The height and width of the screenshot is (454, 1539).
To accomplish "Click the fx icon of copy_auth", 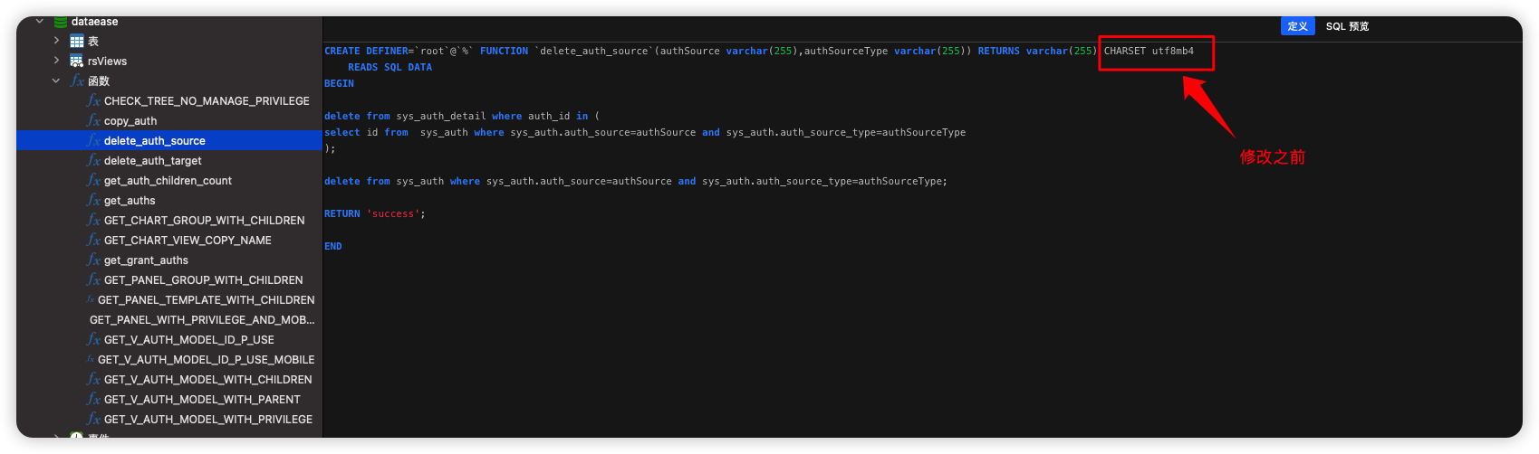I will [93, 121].
